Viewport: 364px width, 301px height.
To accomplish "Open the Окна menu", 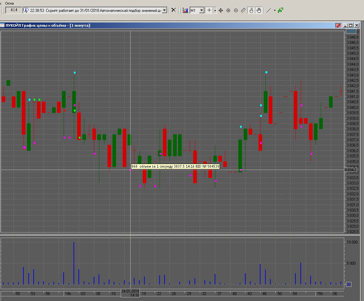I will tap(9, 3).
